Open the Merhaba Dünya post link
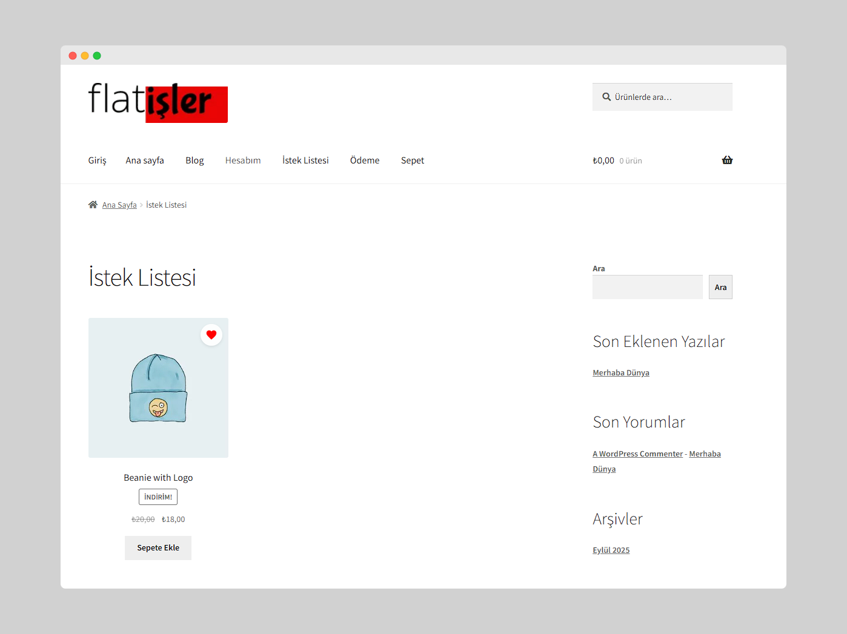Image resolution: width=847 pixels, height=634 pixels. (x=620, y=372)
